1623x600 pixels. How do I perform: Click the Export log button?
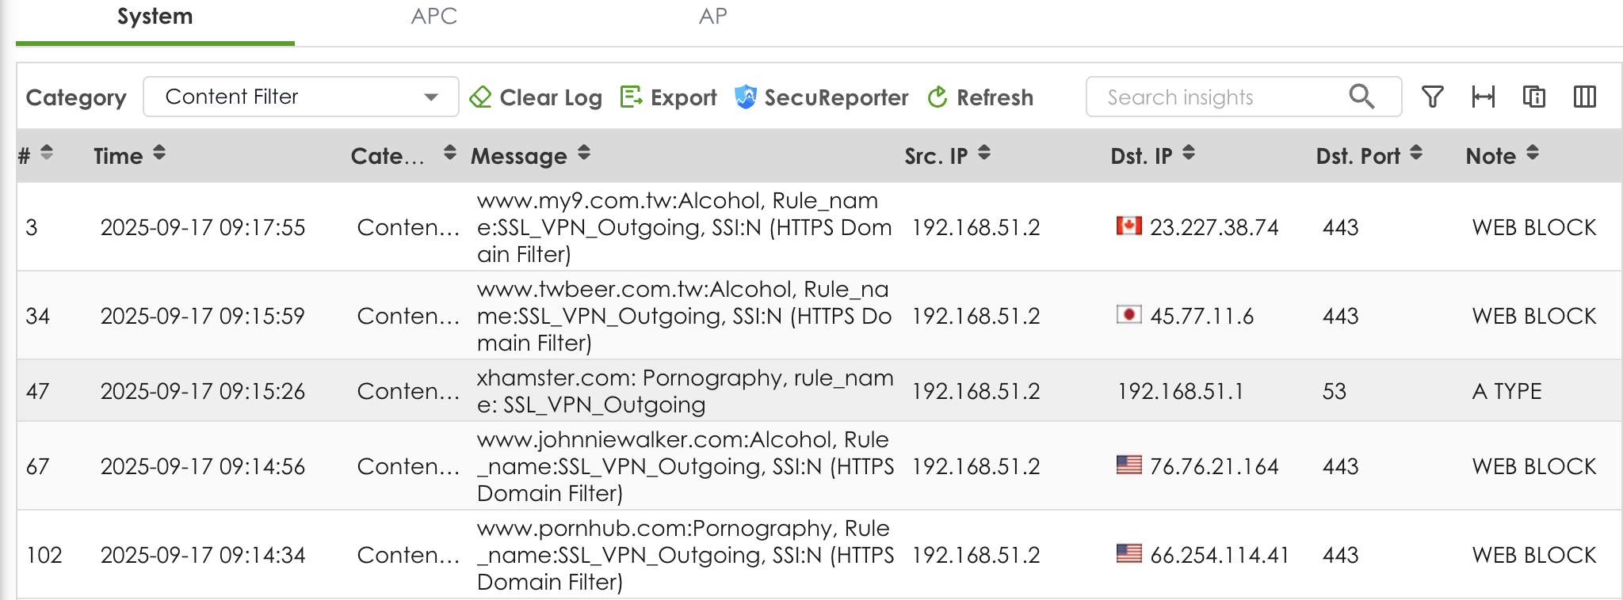coord(668,97)
